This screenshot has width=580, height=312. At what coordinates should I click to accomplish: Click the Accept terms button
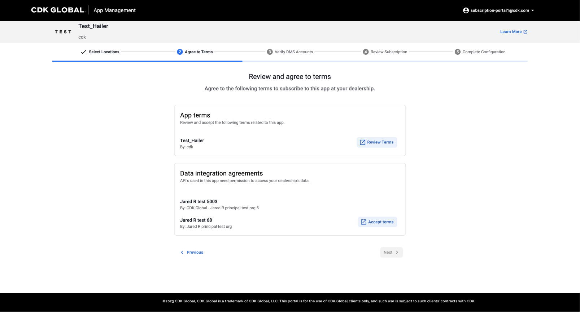click(378, 222)
